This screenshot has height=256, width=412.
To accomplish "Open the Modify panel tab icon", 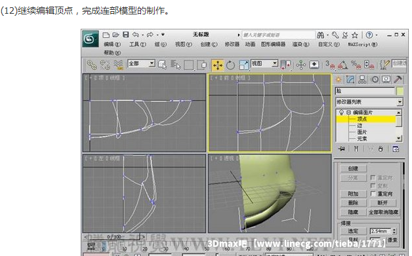I will point(350,79).
